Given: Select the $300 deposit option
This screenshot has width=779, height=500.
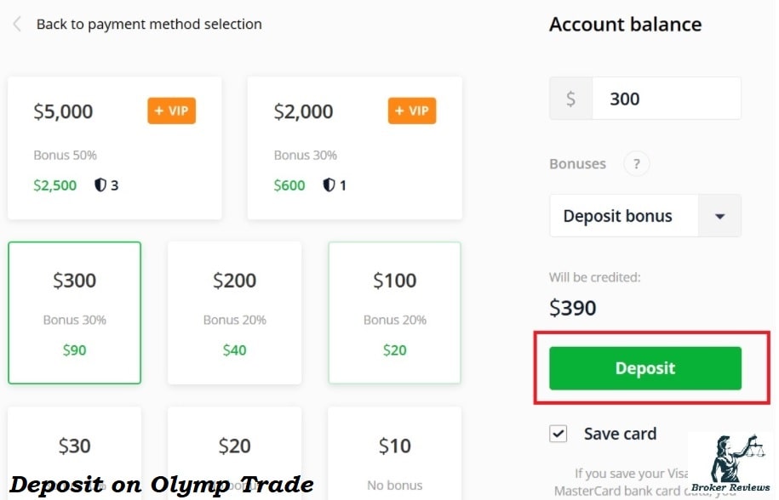Looking at the screenshot, I should [75, 313].
